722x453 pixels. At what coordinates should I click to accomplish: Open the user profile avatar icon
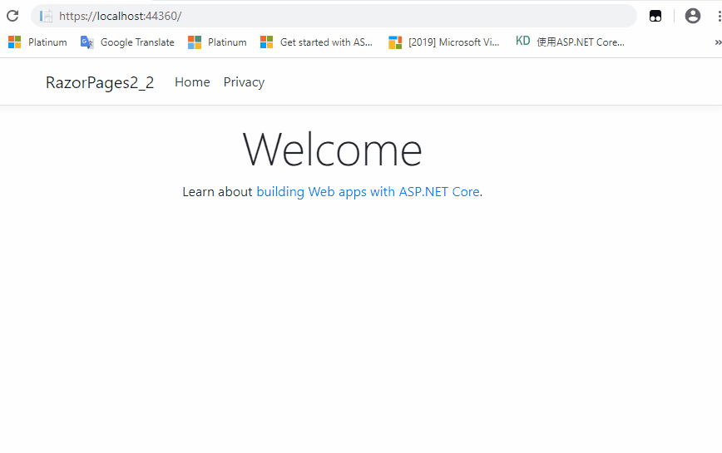tap(693, 16)
